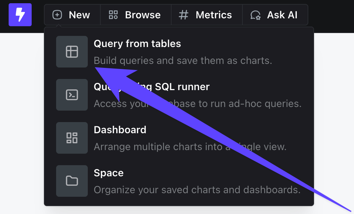
Task: Click 'Organize your saved charts and dashboards' description
Action: coord(197,190)
